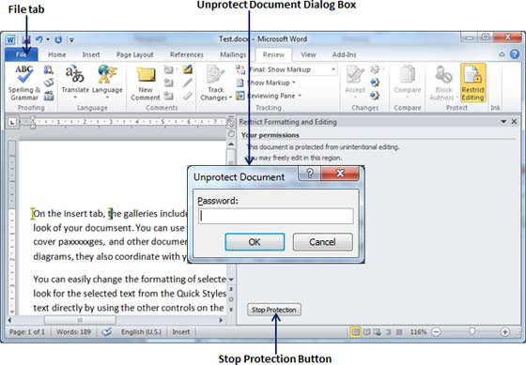Viewport: 526px width, 365px height.
Task: Click the Stop Protection button
Action: coord(274,310)
